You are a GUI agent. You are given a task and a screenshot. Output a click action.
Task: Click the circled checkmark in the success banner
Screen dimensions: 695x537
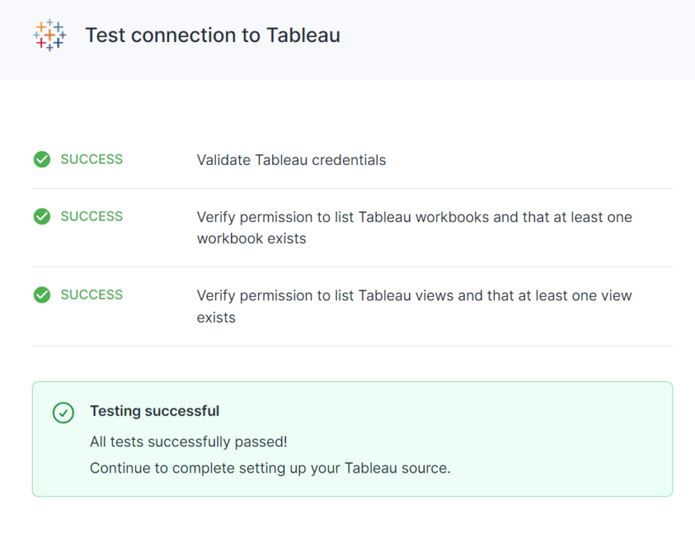pyautogui.click(x=63, y=413)
